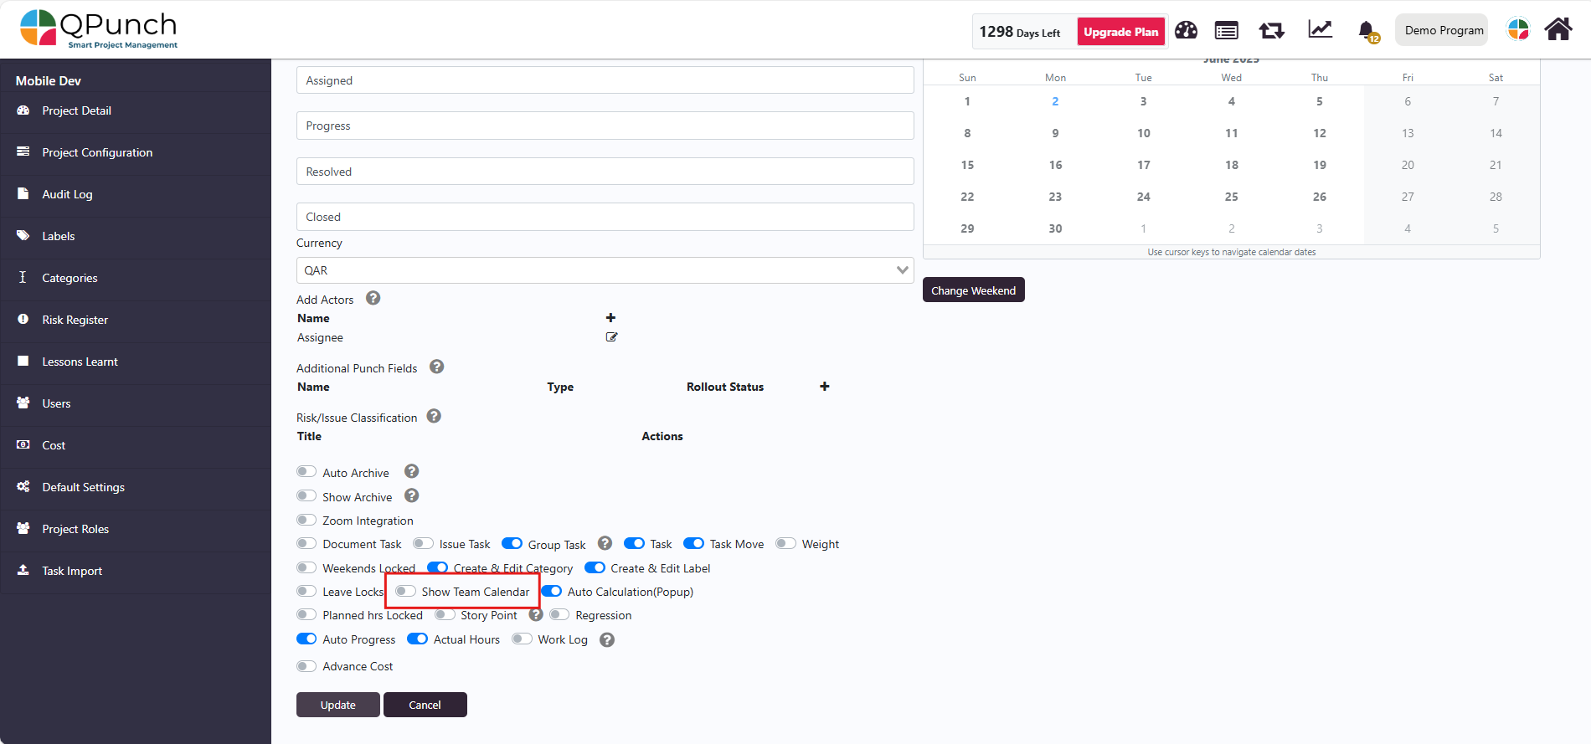Click the Closed status field

tap(605, 217)
